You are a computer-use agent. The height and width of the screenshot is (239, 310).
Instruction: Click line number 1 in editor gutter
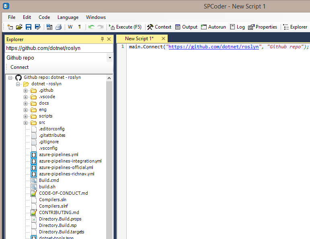click(x=123, y=47)
